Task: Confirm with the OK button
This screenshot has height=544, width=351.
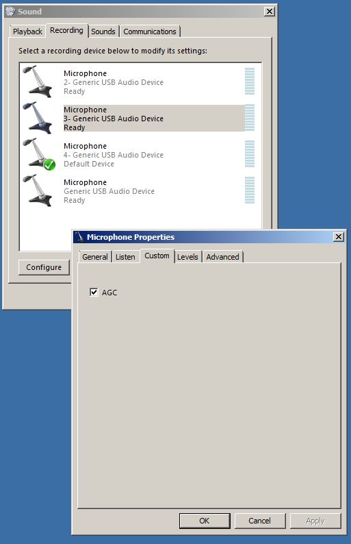Action: click(205, 521)
